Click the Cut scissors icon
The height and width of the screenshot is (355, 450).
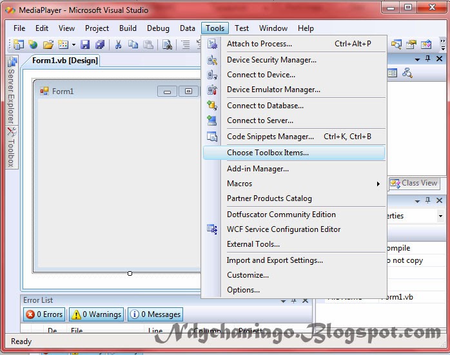pyautogui.click(x=118, y=44)
